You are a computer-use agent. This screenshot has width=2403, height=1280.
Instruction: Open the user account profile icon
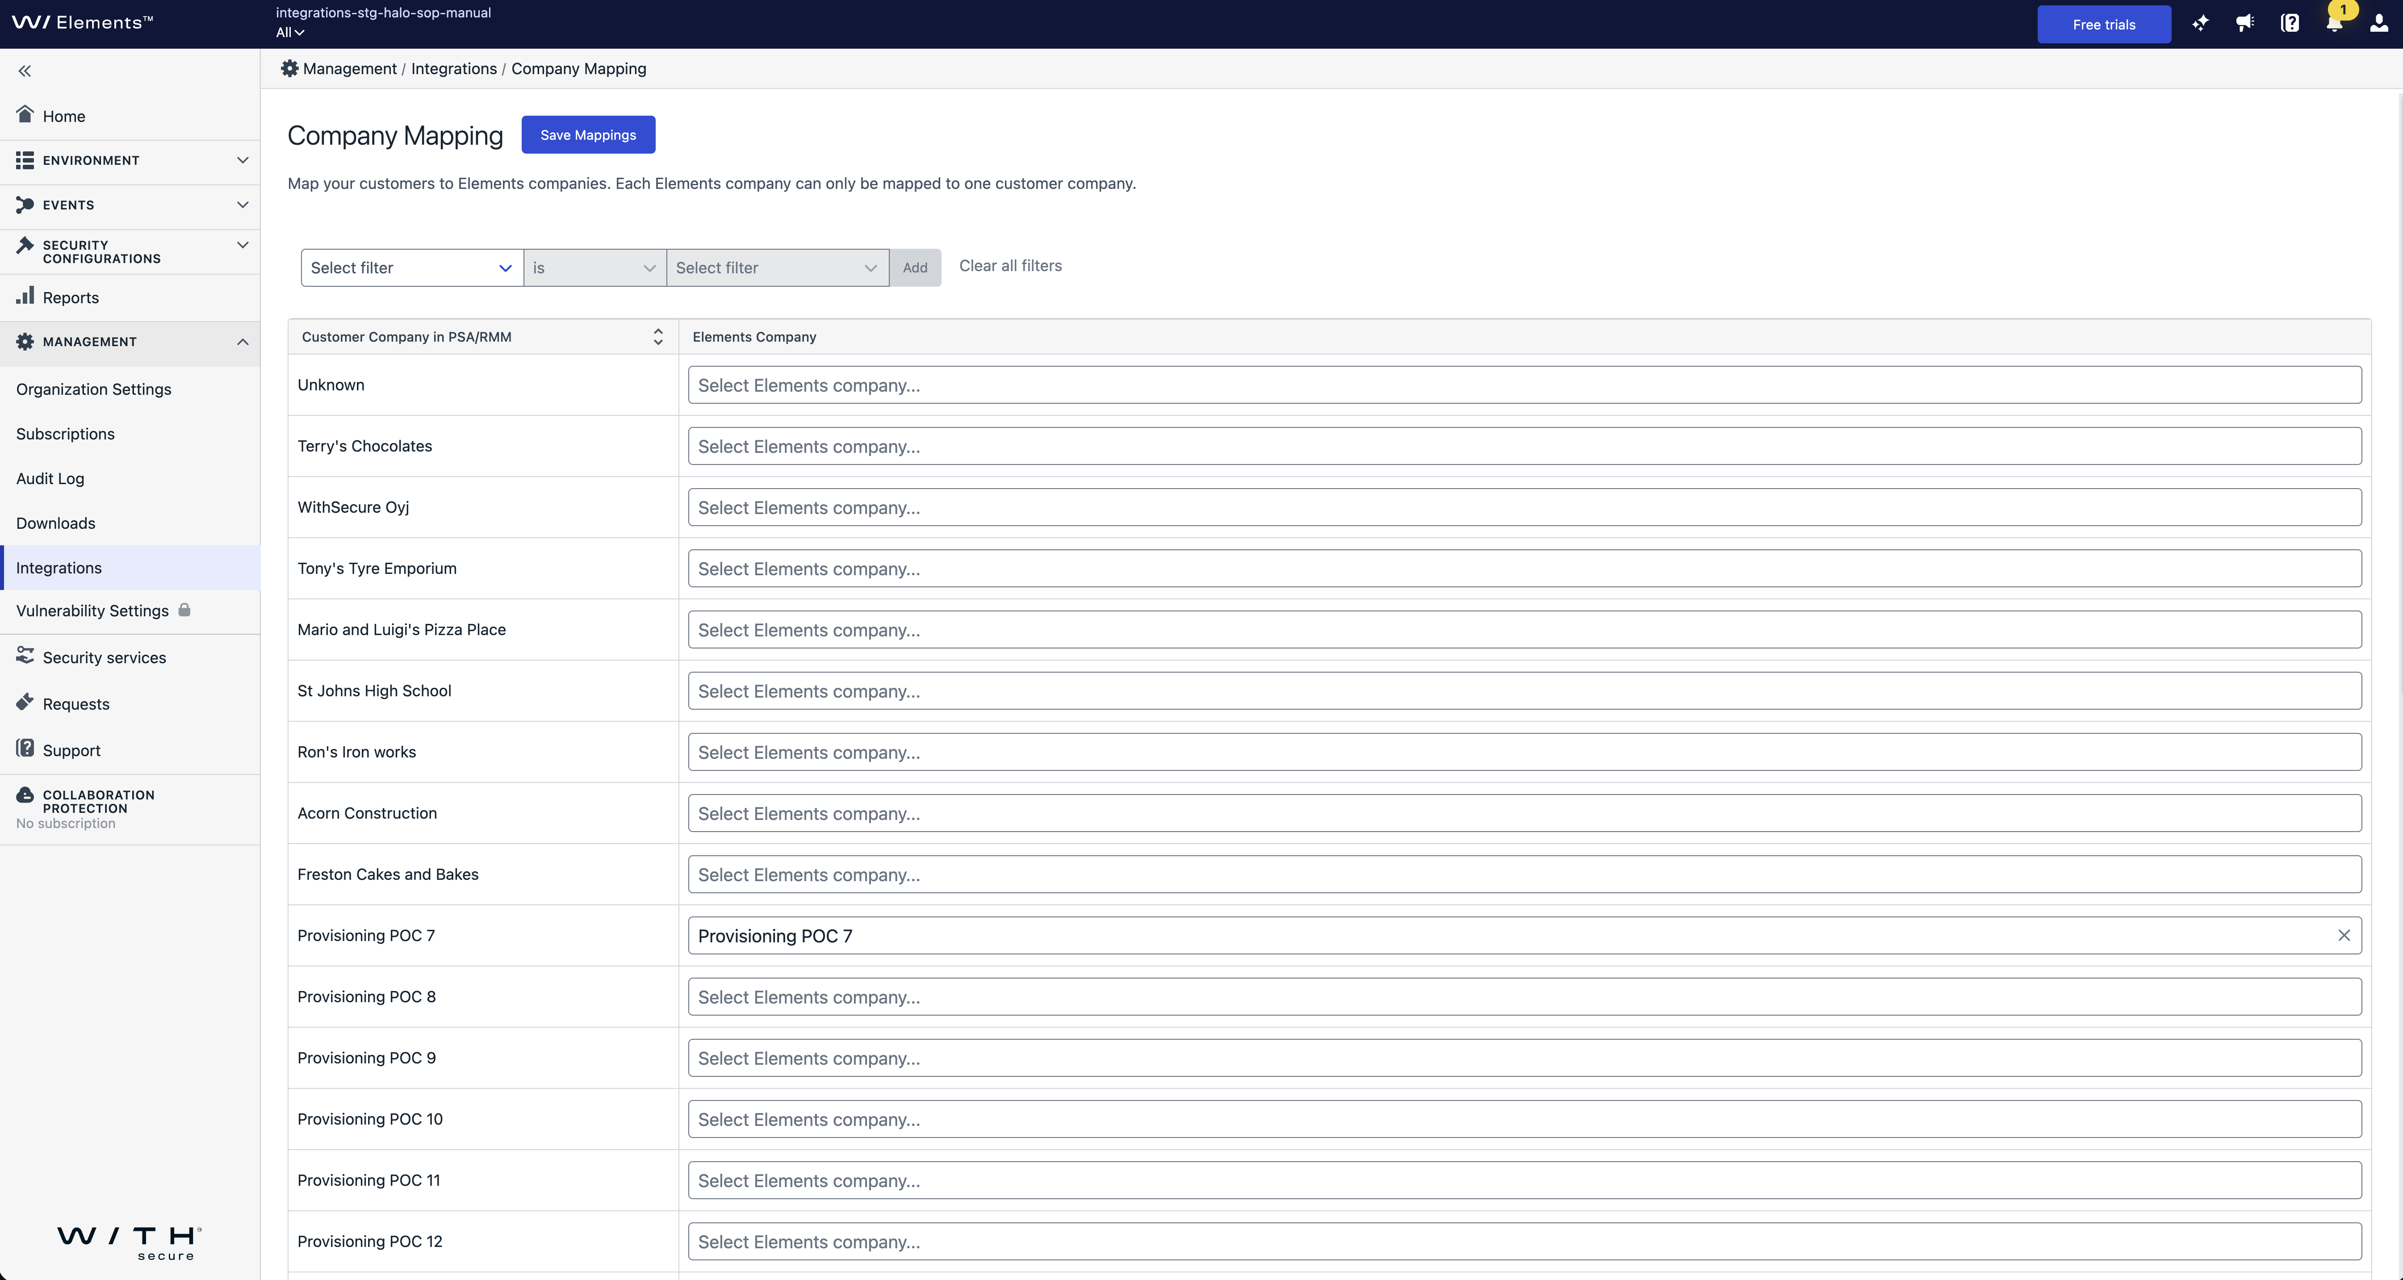click(2379, 23)
